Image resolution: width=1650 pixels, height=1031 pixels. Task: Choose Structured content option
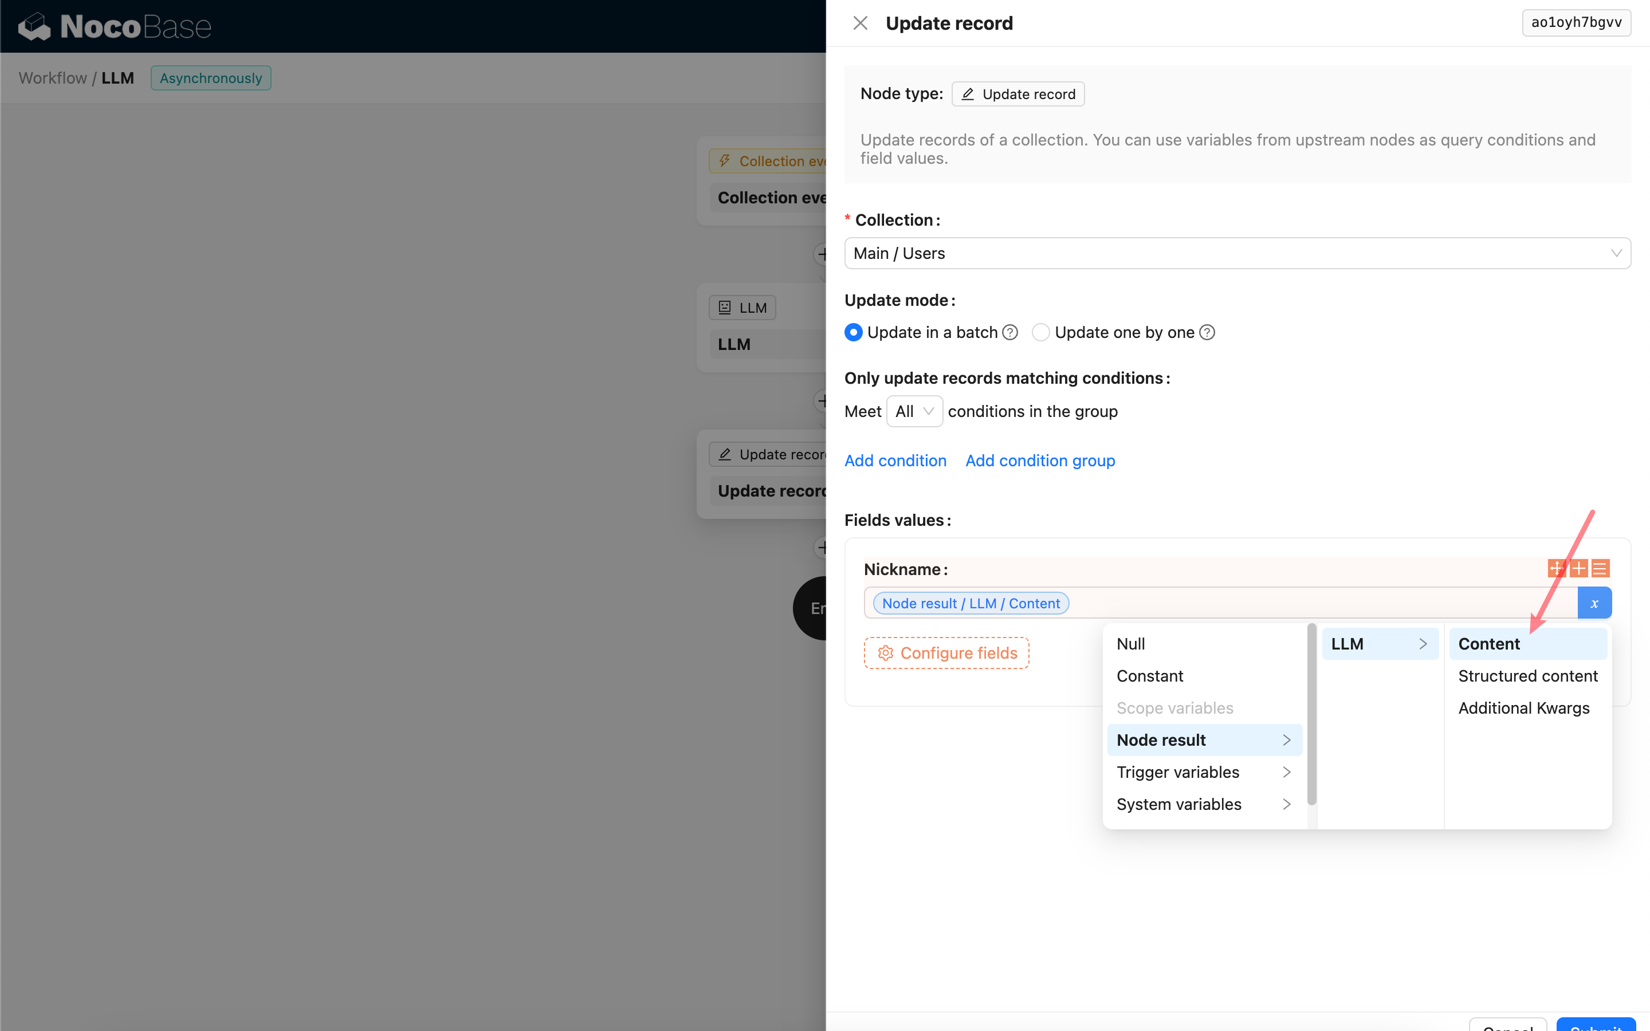1527,676
